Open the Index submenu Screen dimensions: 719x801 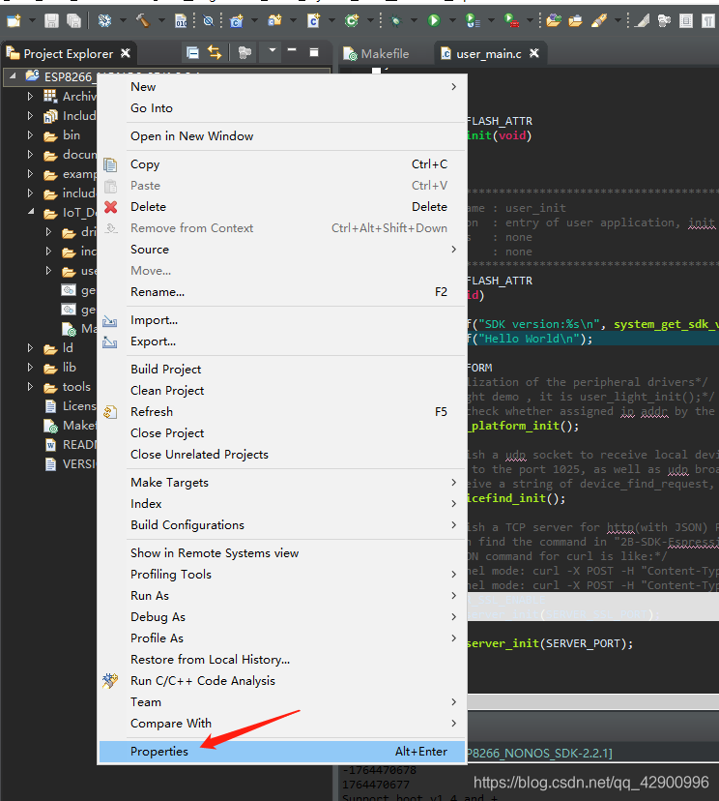click(x=281, y=504)
